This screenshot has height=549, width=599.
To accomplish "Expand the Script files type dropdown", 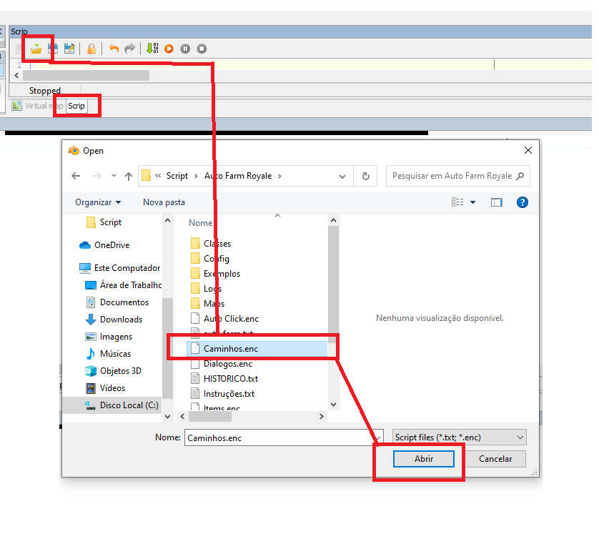I will [x=459, y=437].
